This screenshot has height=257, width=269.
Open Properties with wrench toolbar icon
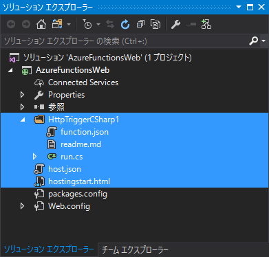176,24
